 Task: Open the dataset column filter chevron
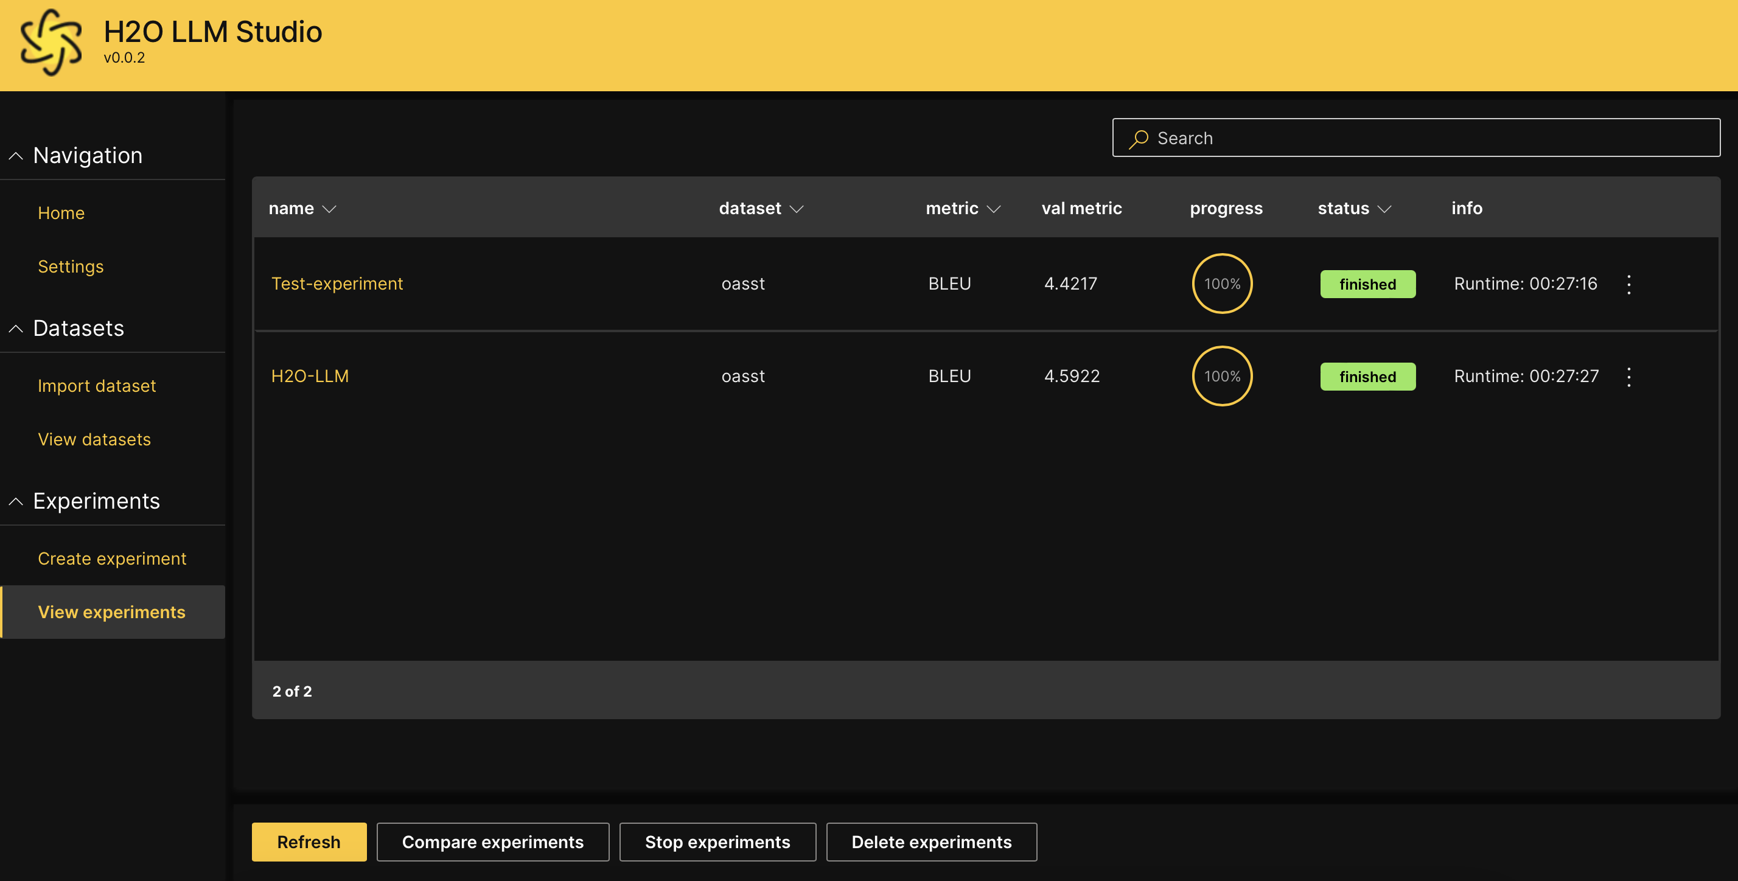point(797,209)
